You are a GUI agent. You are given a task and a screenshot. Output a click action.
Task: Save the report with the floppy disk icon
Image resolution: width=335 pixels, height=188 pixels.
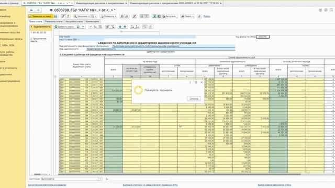(x=56, y=16)
